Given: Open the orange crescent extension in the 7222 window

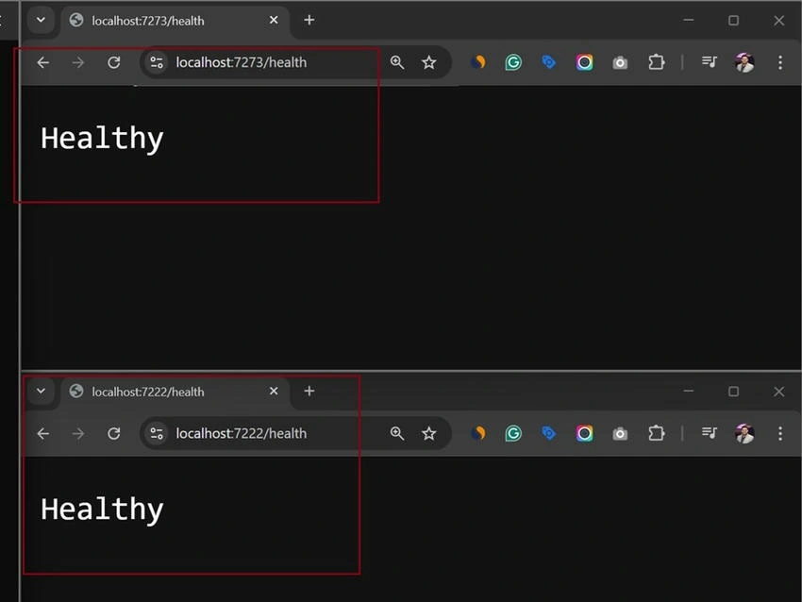Looking at the screenshot, I should (x=478, y=434).
